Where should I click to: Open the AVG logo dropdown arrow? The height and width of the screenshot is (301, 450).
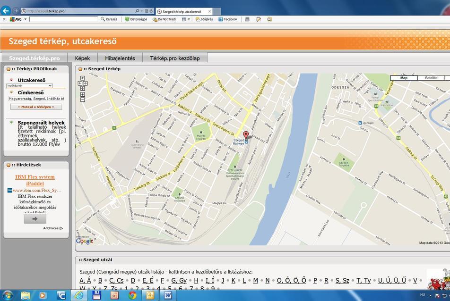(x=25, y=19)
